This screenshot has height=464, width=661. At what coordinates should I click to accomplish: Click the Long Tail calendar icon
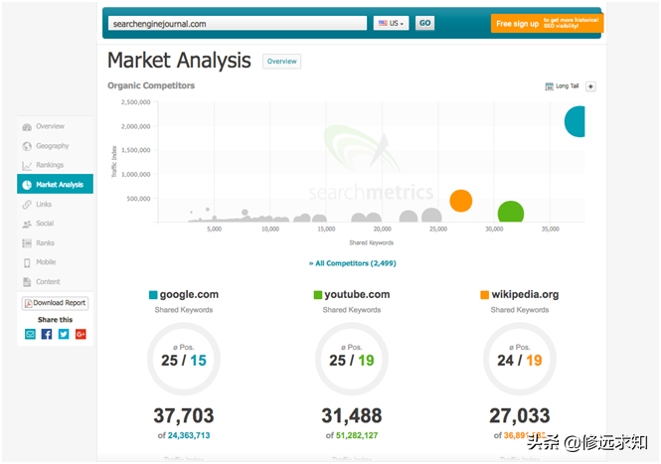tap(550, 86)
